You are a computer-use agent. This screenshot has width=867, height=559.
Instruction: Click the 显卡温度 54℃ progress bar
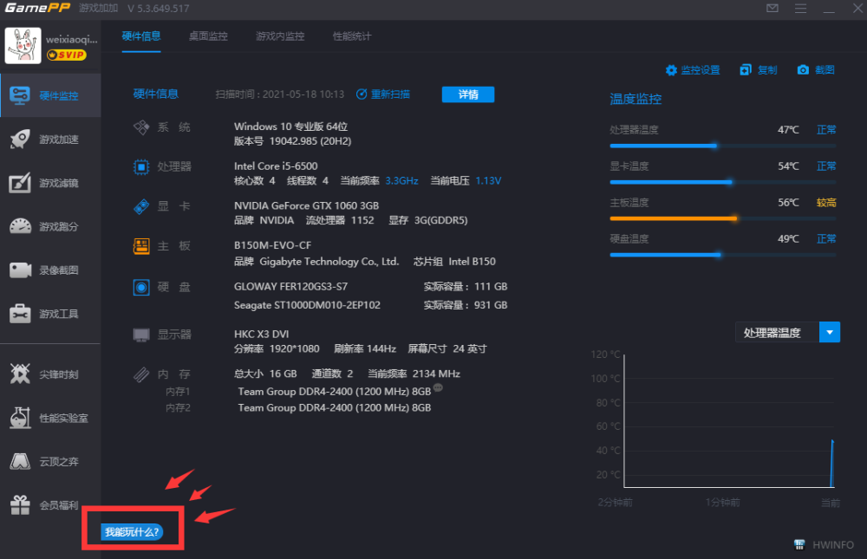click(723, 182)
